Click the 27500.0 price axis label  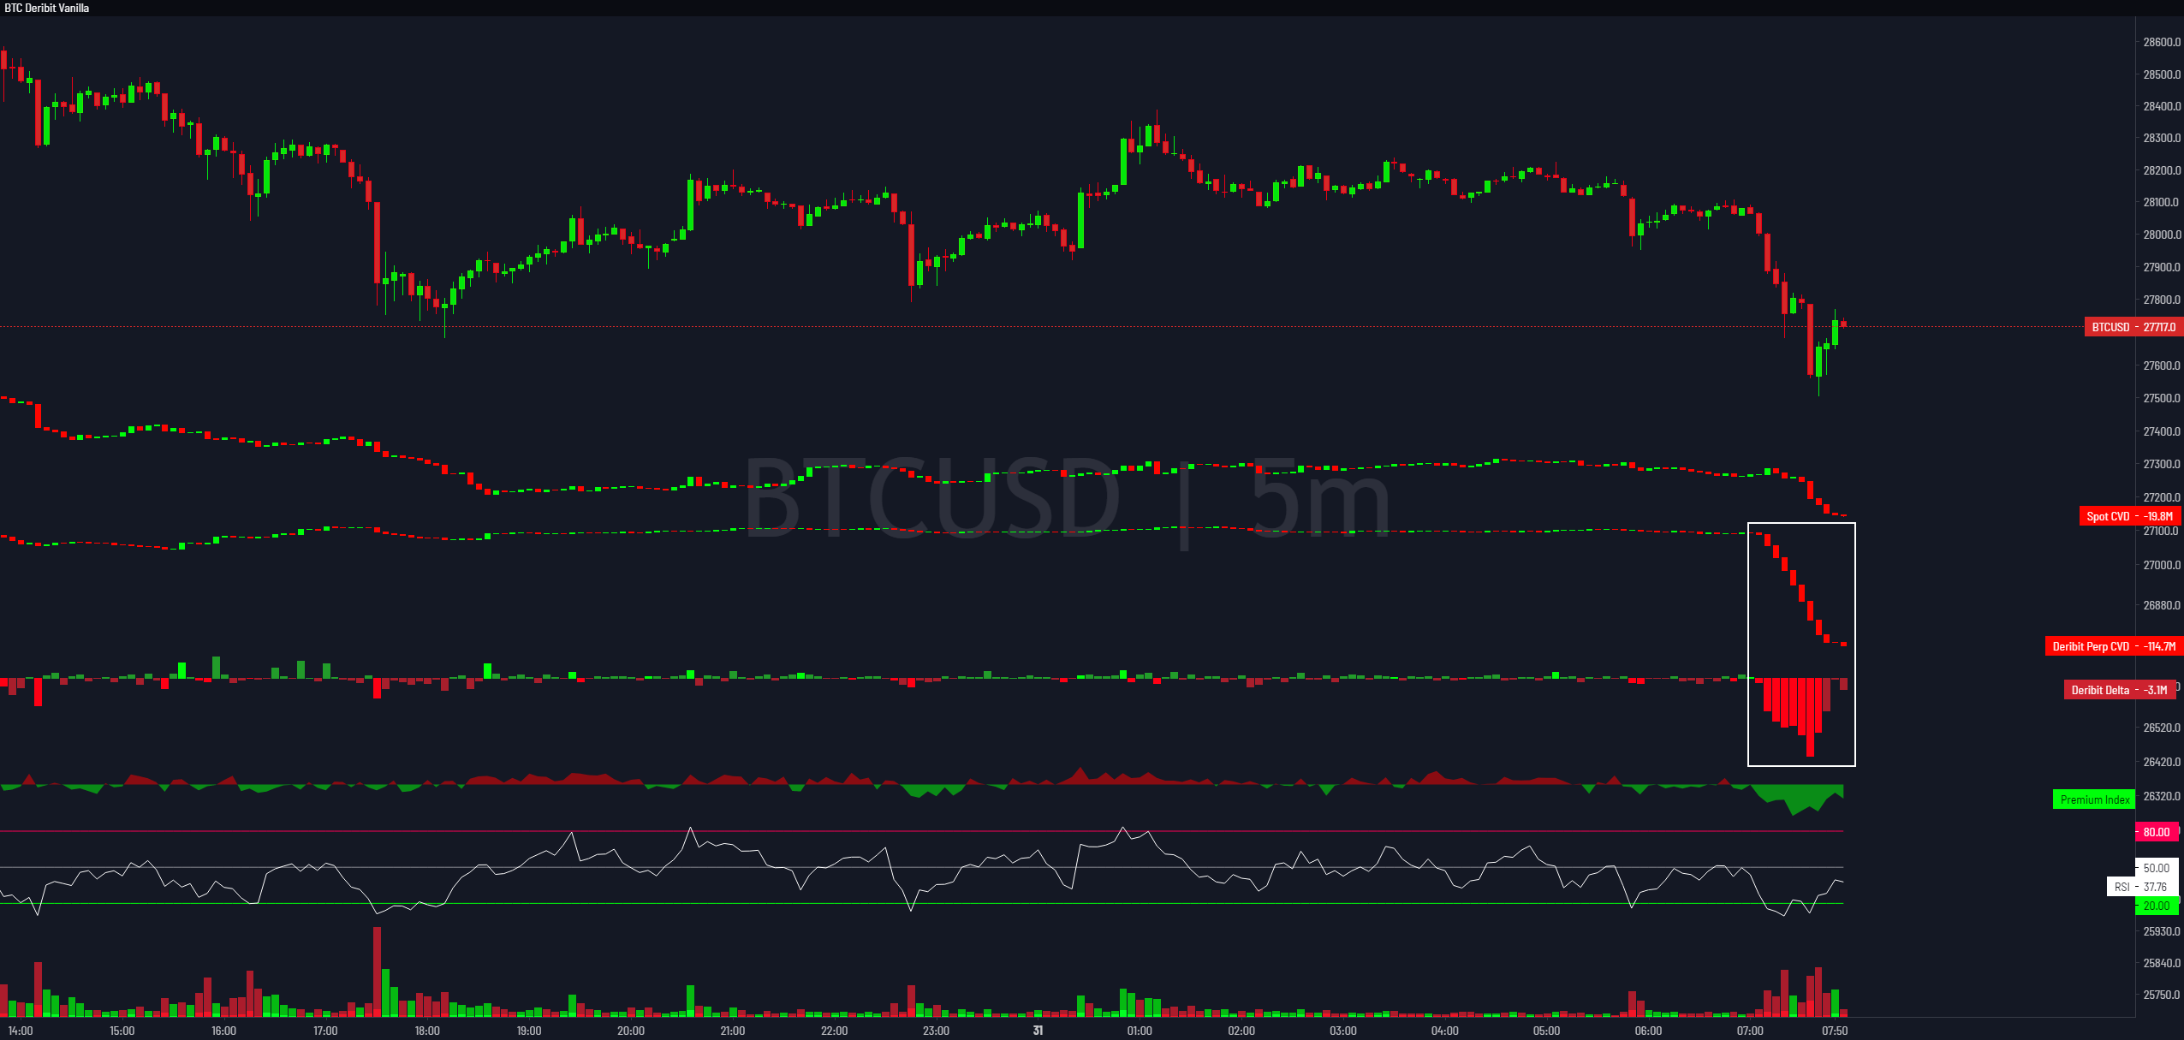coord(2162,398)
